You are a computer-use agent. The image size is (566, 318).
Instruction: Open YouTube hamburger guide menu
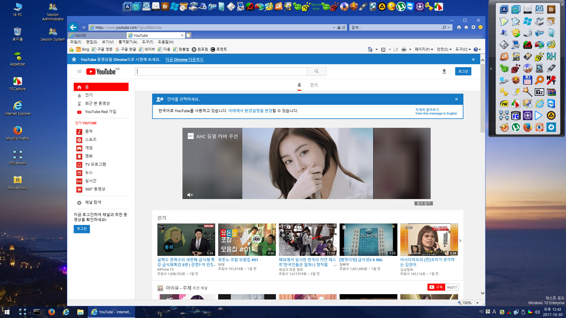79,72
